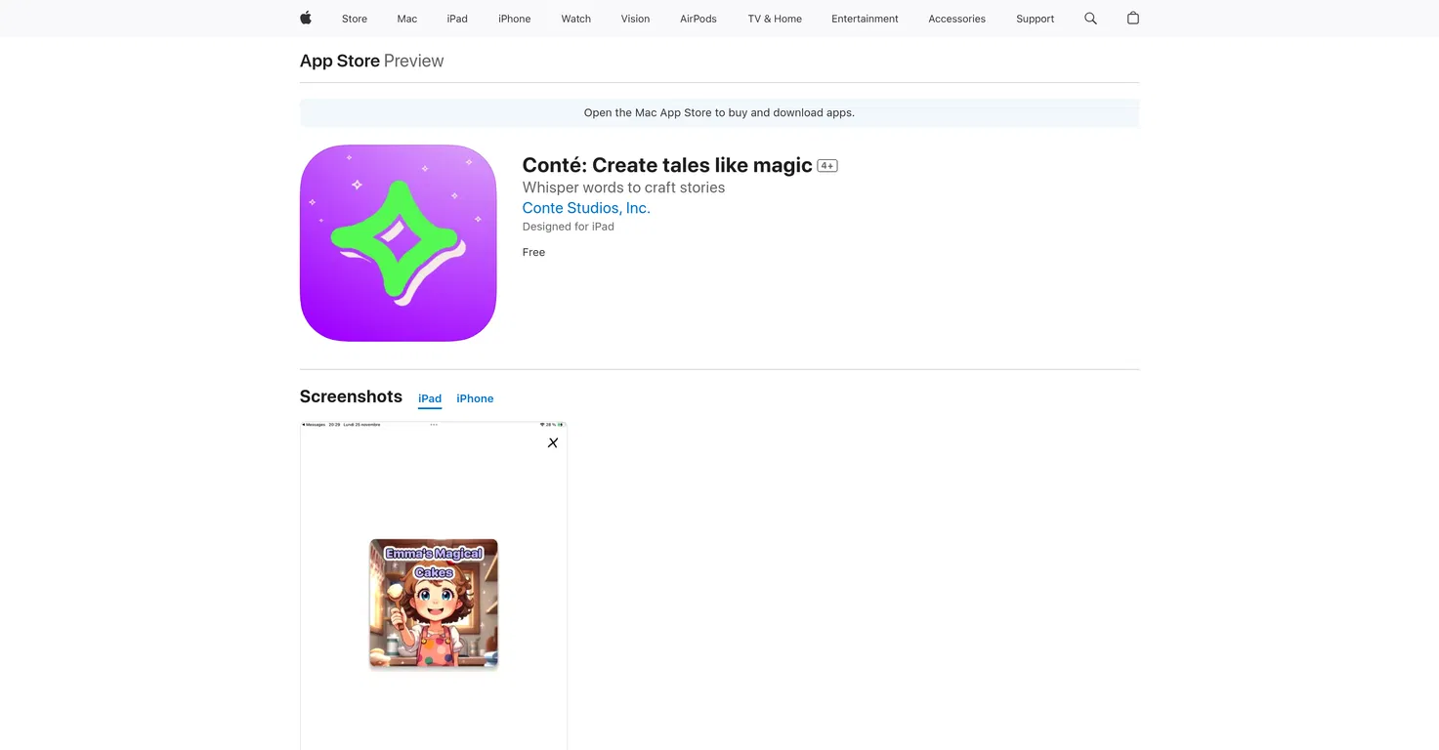
Task: Click the "Free" price label
Action: pyautogui.click(x=533, y=252)
